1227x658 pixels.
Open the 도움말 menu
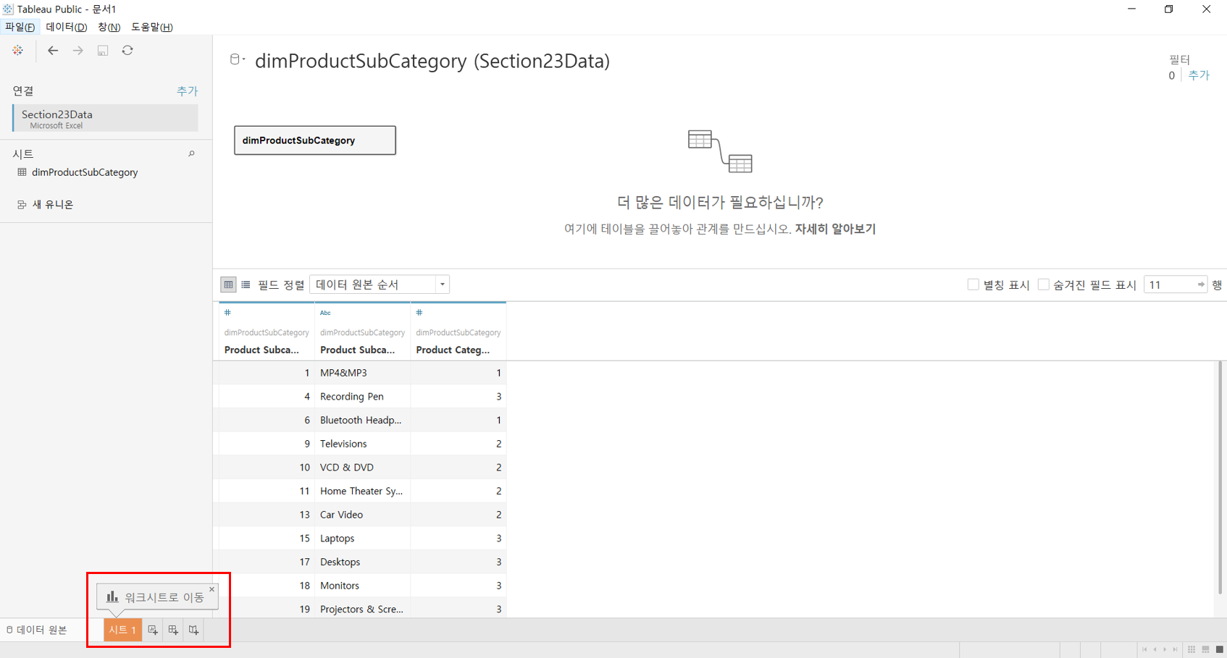point(151,27)
